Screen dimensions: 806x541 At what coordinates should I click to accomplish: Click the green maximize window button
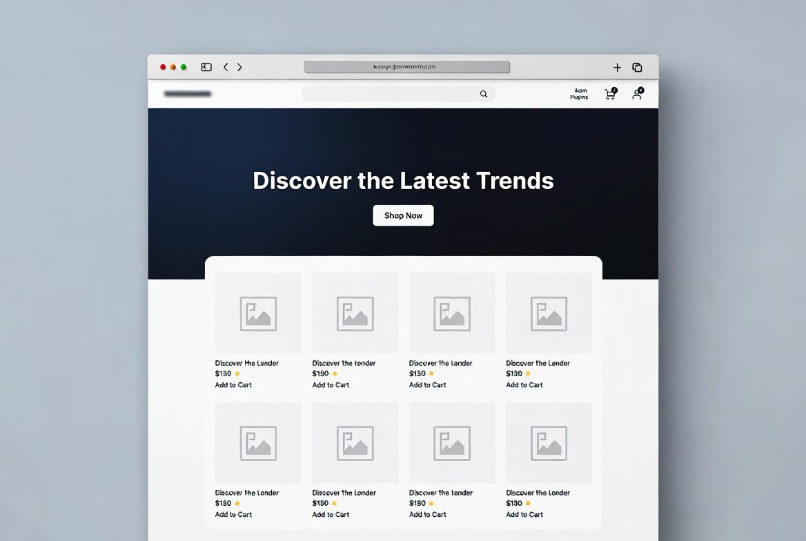pyautogui.click(x=184, y=68)
